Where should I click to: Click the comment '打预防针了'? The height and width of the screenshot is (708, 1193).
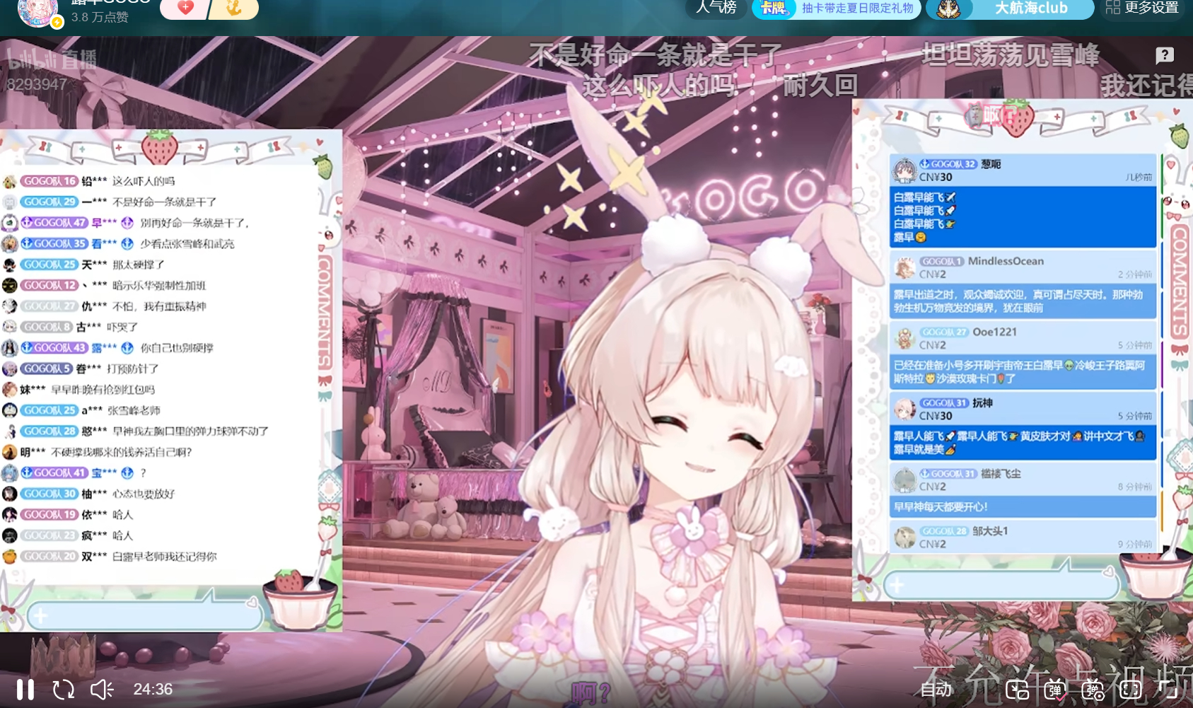[133, 368]
